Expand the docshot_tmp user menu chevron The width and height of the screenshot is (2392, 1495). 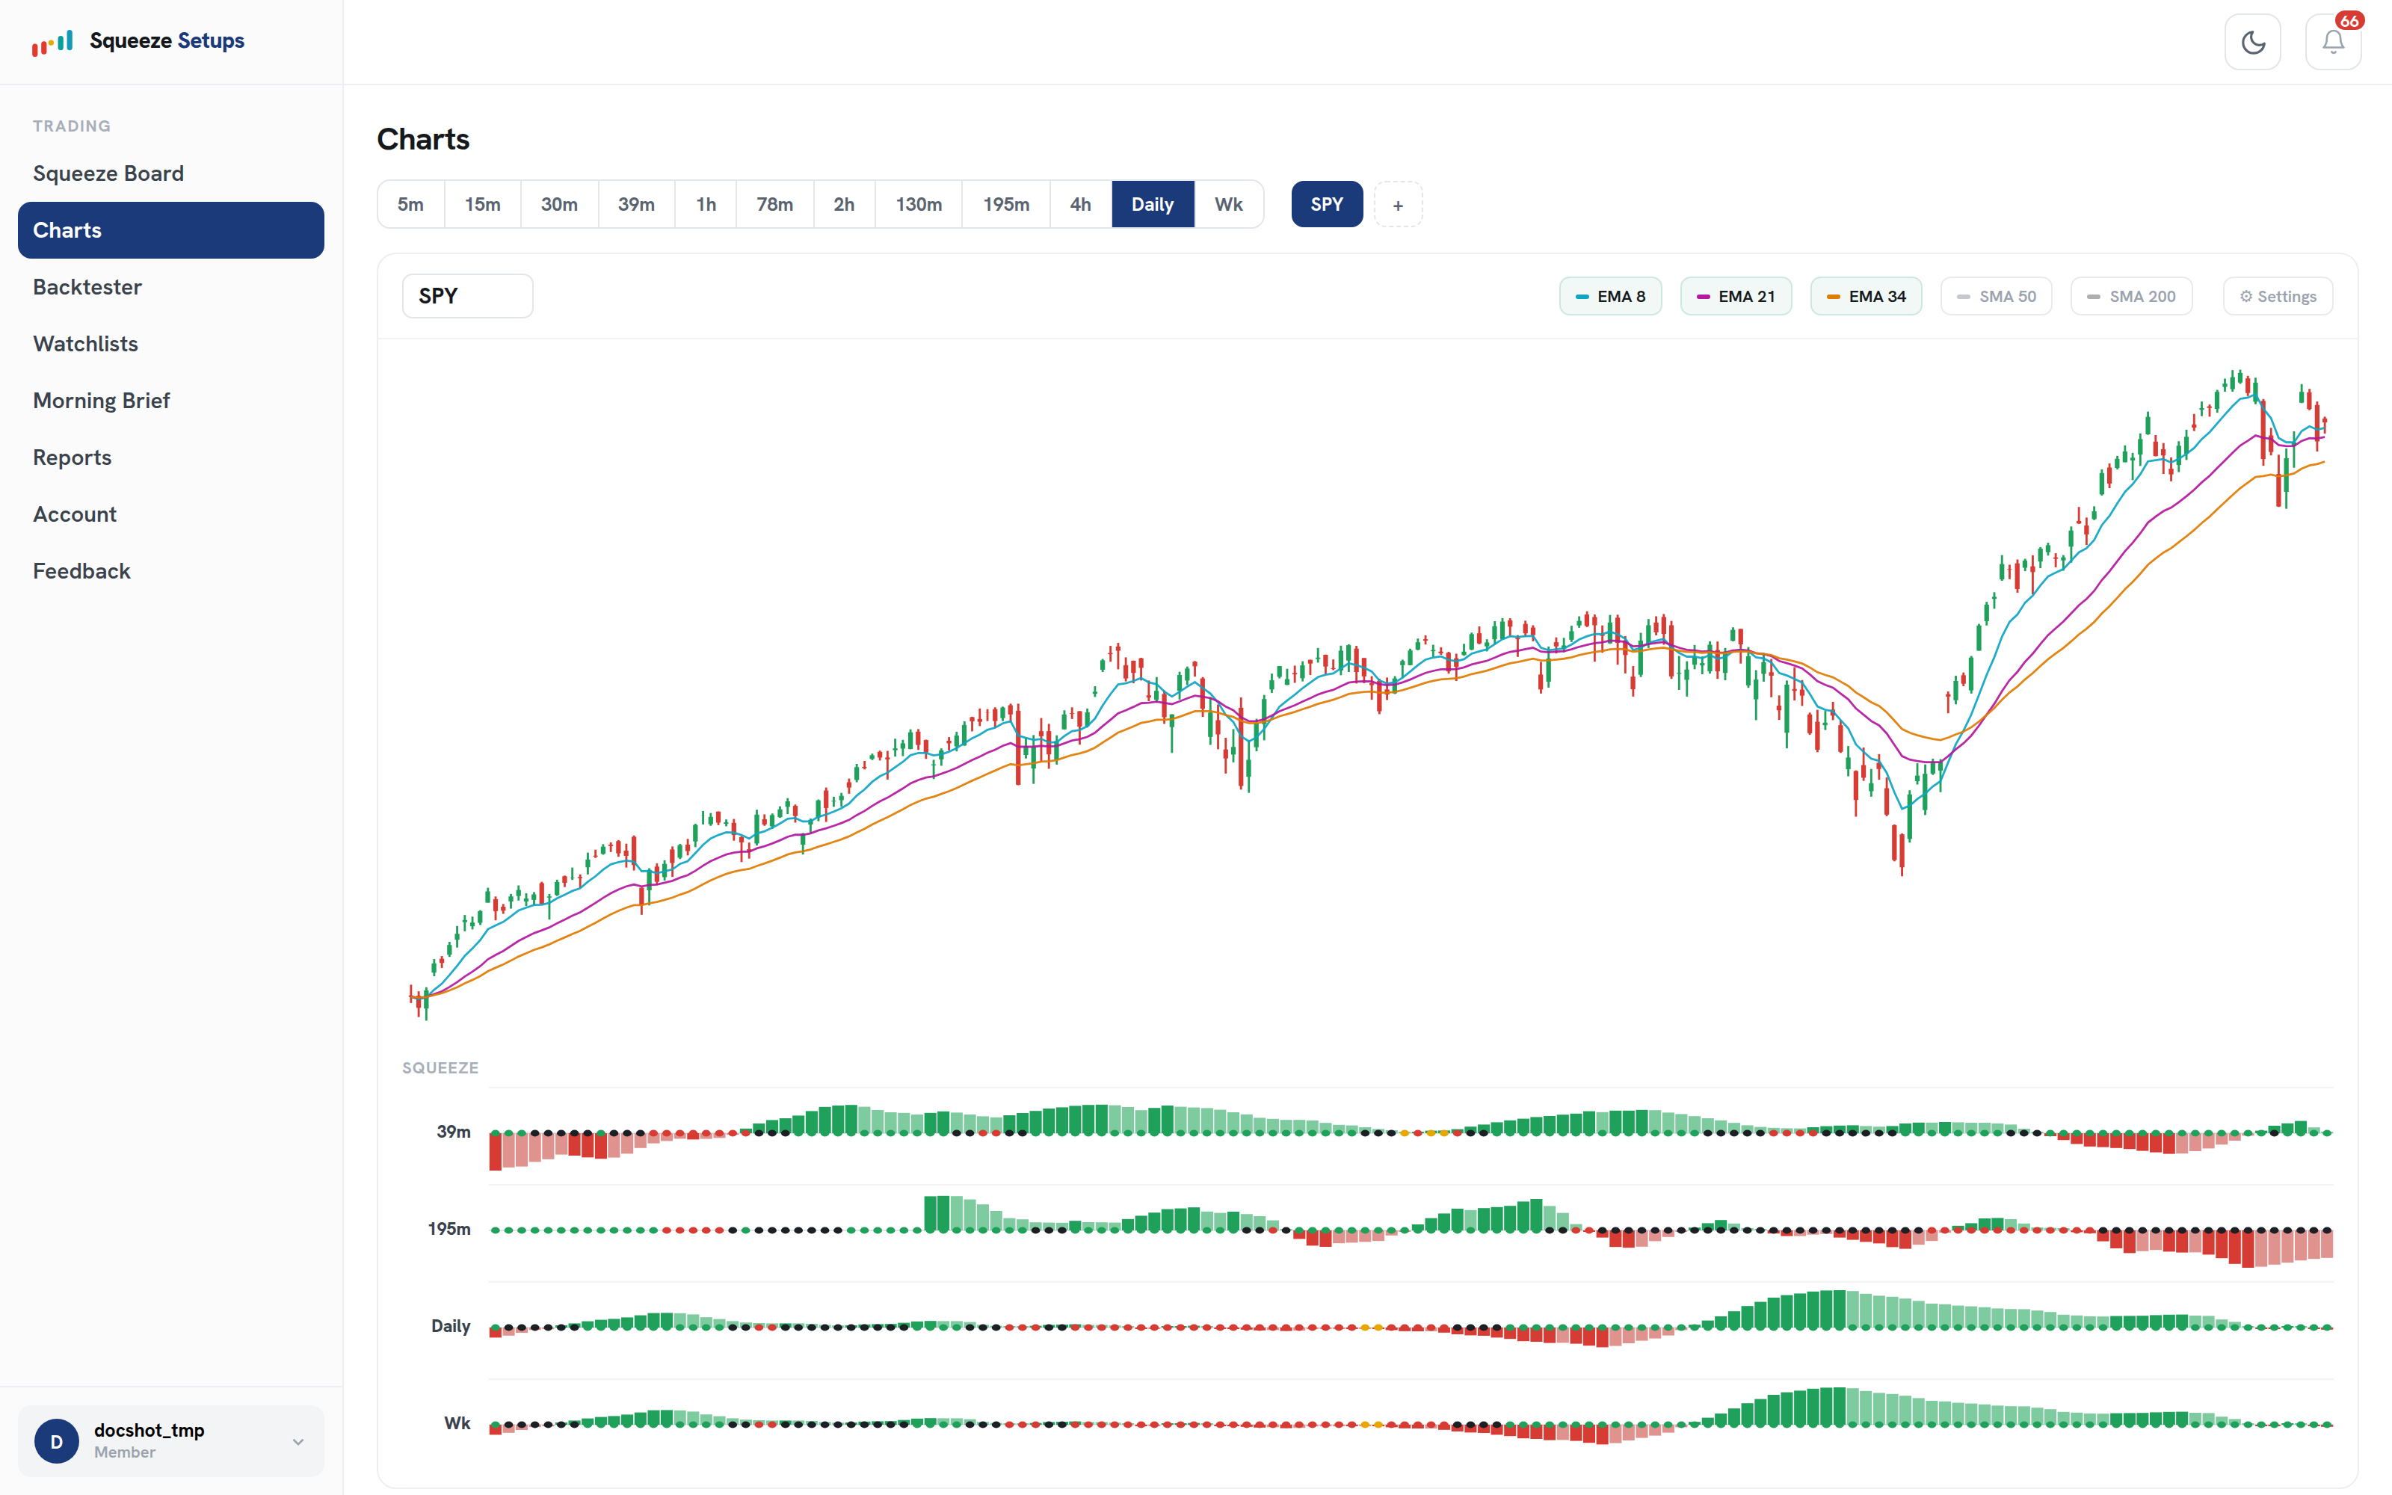(x=298, y=1442)
